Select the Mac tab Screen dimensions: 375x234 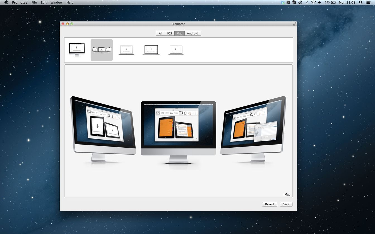point(179,33)
